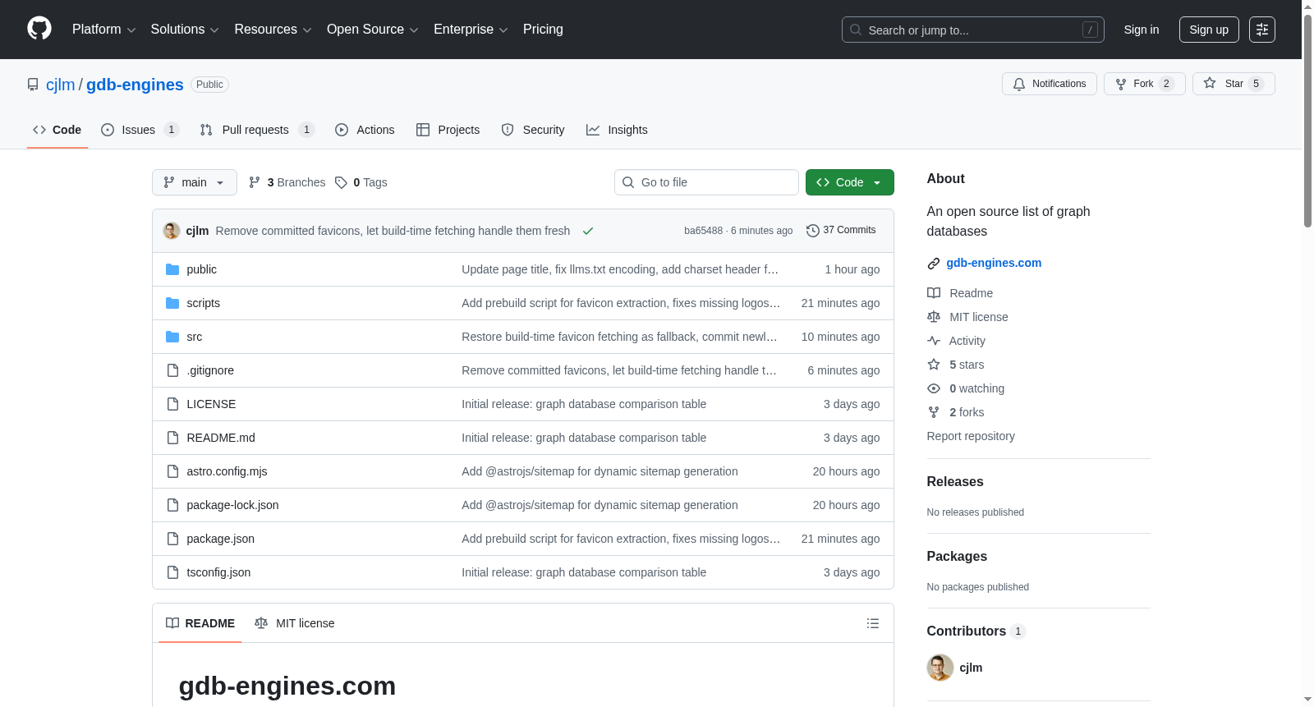
Task: Open the tsconfig.json file
Action: coord(218,572)
